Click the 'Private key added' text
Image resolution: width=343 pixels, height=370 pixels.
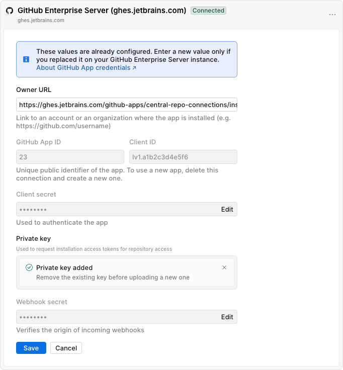pos(64,267)
